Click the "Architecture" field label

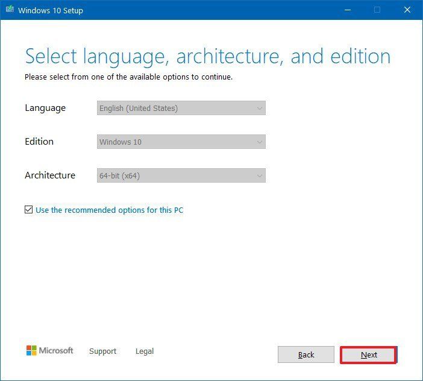click(x=50, y=175)
